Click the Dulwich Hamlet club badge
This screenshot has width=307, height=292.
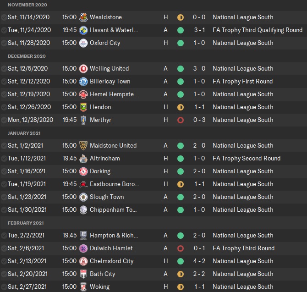click(83, 248)
